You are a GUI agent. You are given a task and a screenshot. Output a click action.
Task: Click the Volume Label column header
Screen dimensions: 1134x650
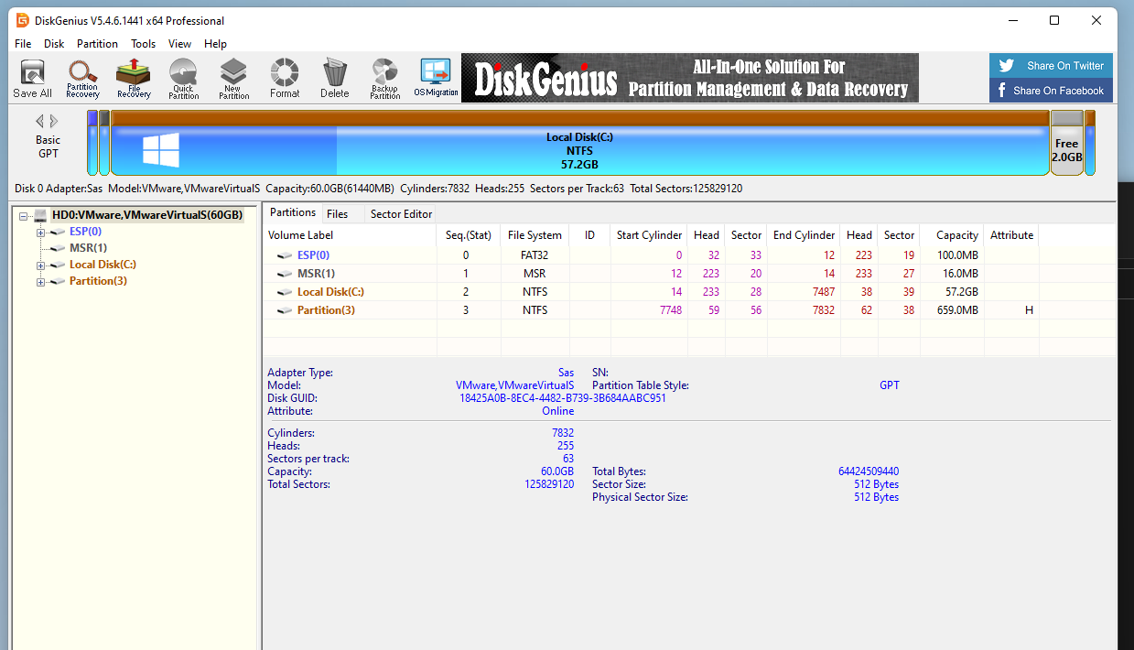[350, 235]
